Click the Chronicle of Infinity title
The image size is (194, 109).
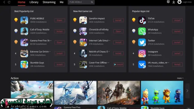[x=99, y=29]
